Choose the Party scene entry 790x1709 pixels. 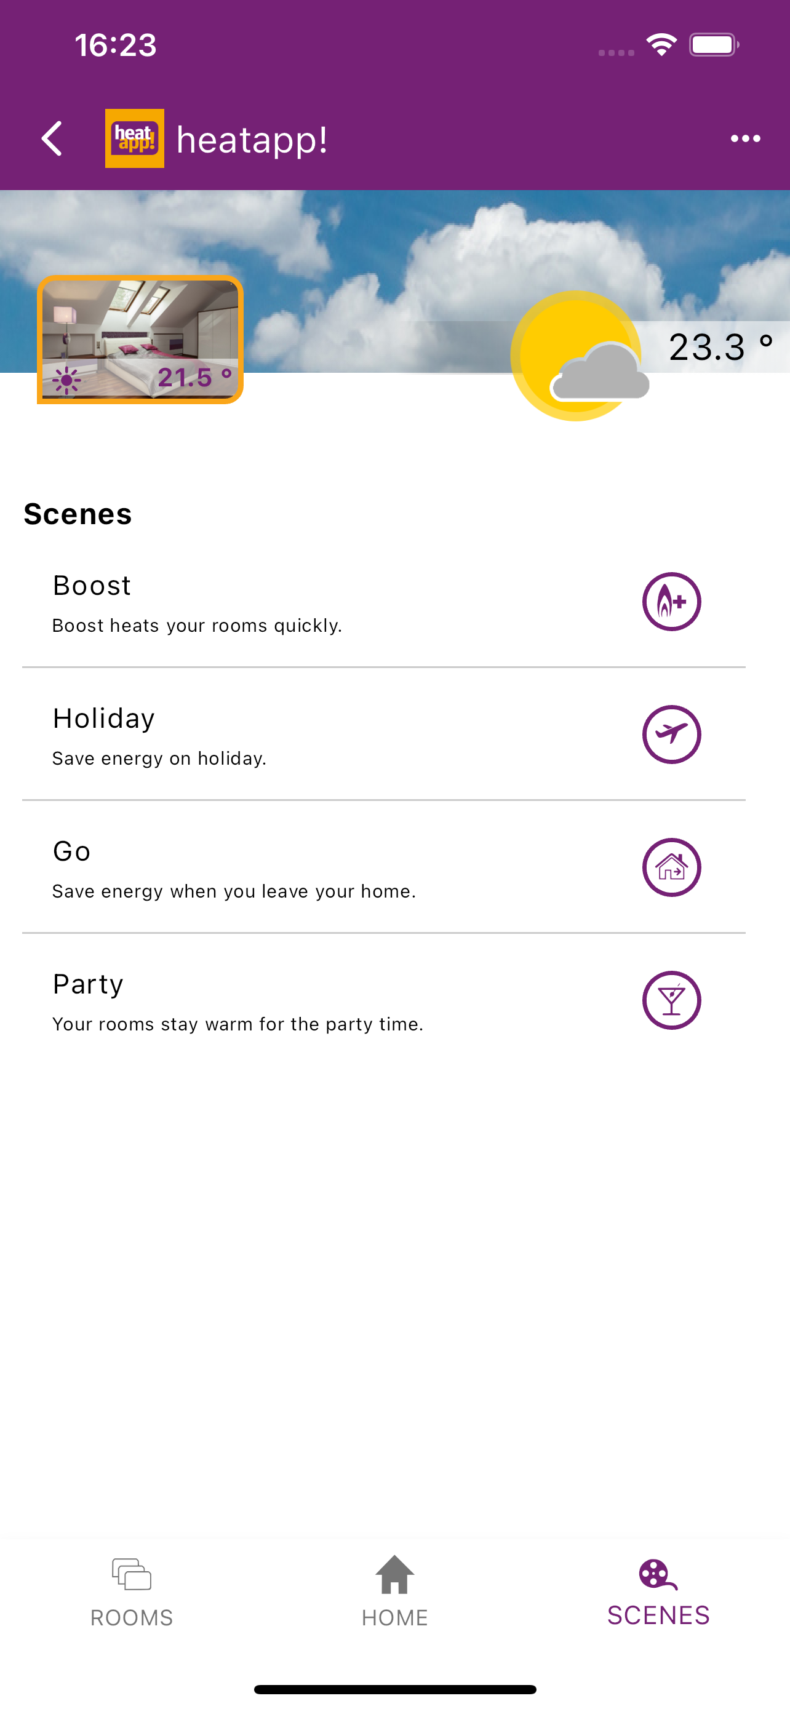(383, 1000)
